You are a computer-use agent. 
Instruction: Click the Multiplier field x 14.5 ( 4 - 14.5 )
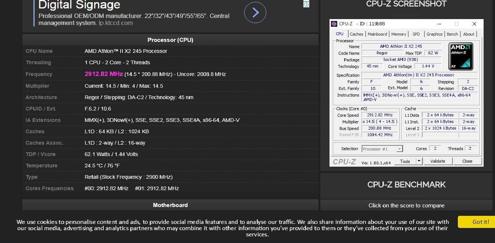(380, 121)
